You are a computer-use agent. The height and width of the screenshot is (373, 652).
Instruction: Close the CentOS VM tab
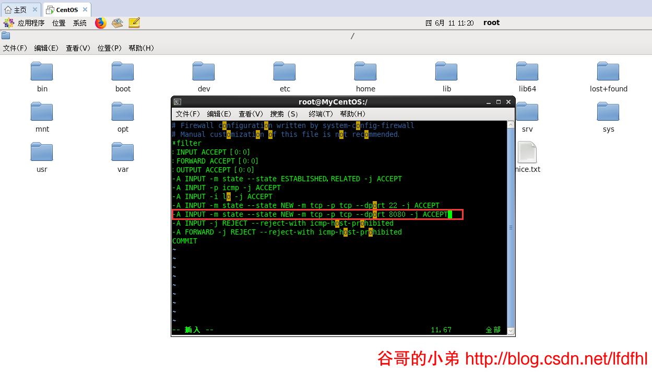coord(85,9)
